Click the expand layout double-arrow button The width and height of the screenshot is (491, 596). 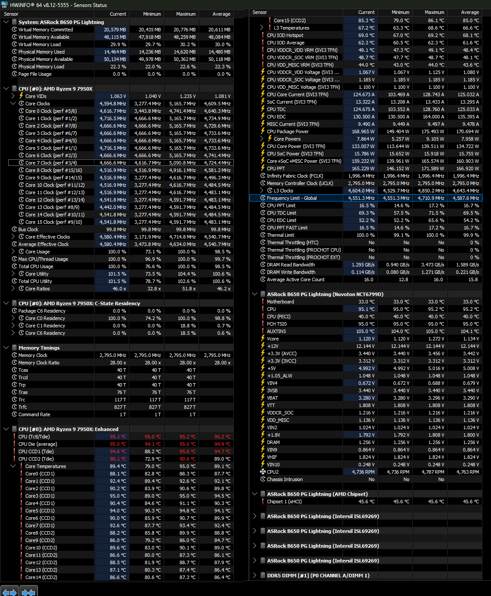click(9, 592)
